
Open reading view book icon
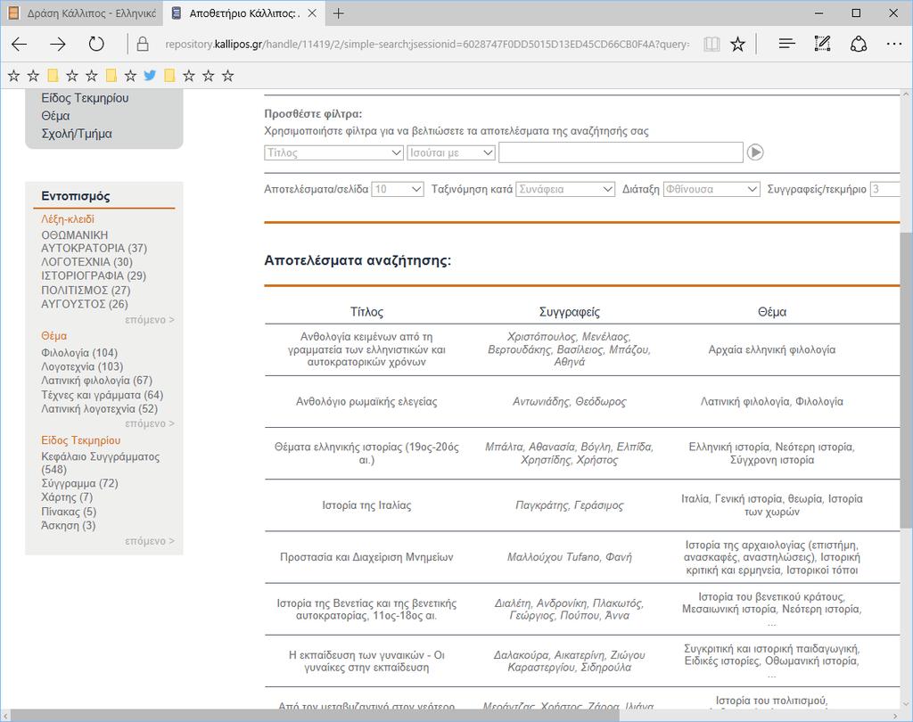711,45
